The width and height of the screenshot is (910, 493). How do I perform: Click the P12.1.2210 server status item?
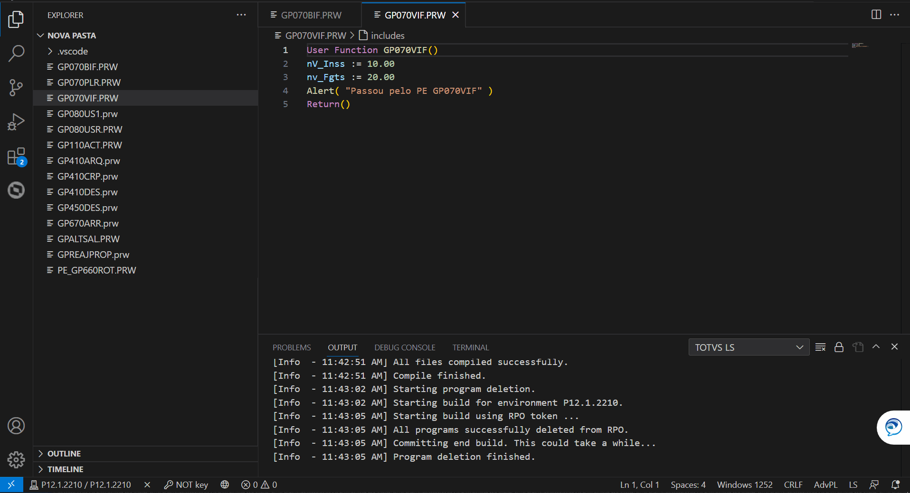point(80,485)
